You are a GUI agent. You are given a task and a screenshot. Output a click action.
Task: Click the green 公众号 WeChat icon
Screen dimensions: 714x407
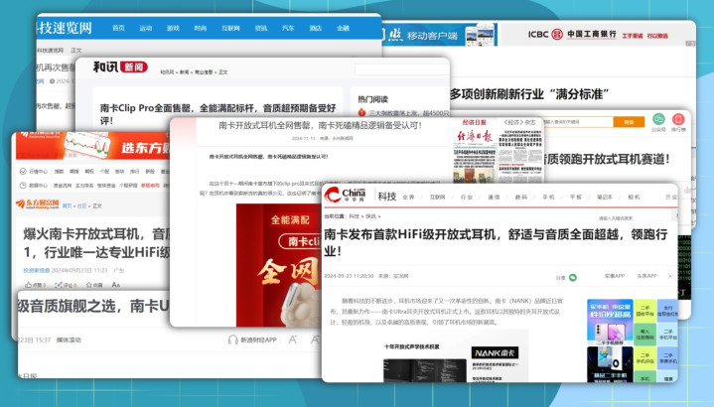point(658,119)
